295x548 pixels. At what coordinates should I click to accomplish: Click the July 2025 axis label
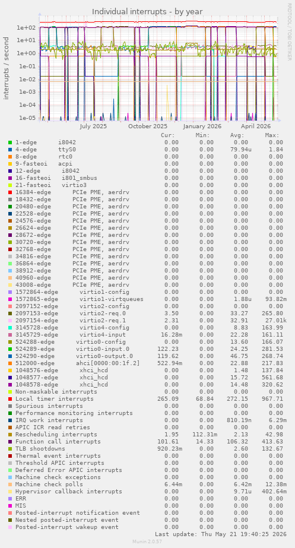point(93,126)
